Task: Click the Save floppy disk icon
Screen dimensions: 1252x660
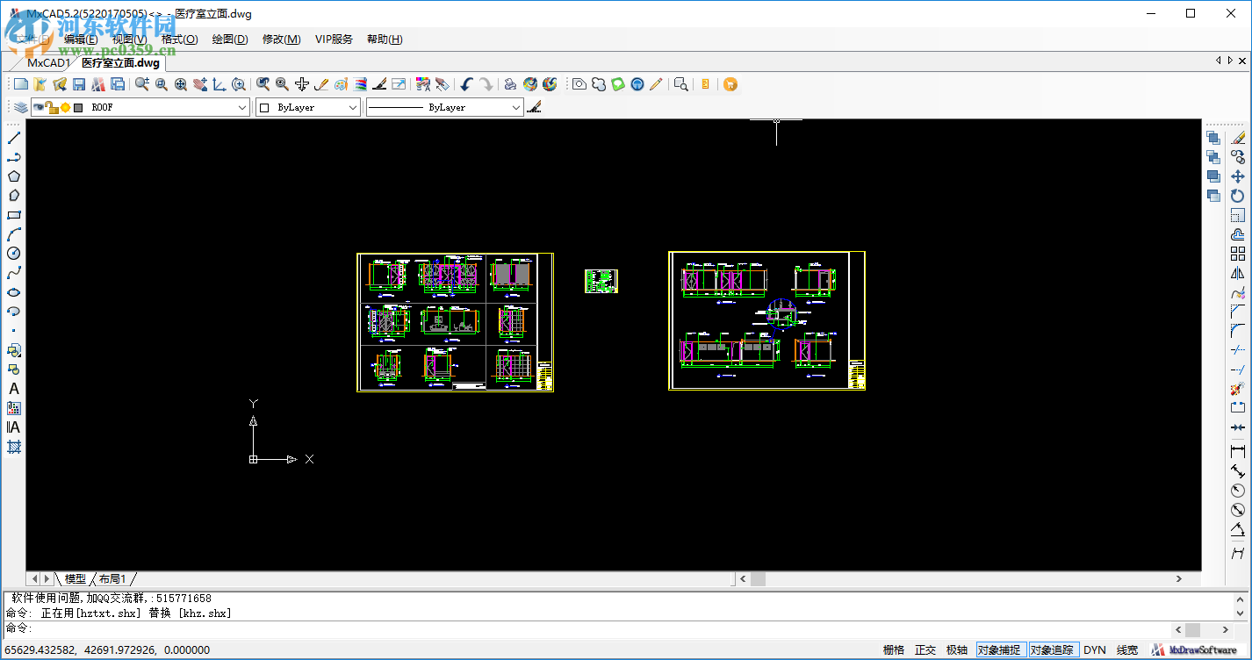Action: 79,84
